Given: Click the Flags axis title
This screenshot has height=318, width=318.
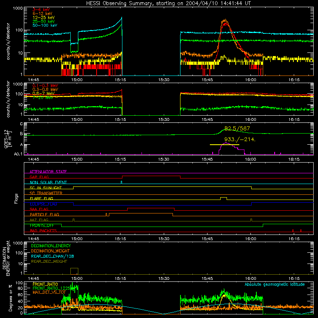Looking at the screenshot, I should tap(16, 198).
